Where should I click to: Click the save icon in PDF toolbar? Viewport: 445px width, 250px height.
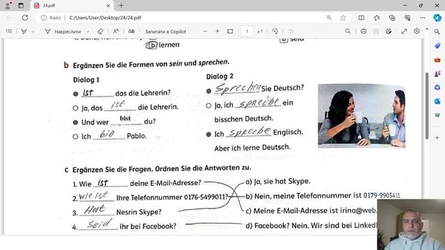click(376, 31)
